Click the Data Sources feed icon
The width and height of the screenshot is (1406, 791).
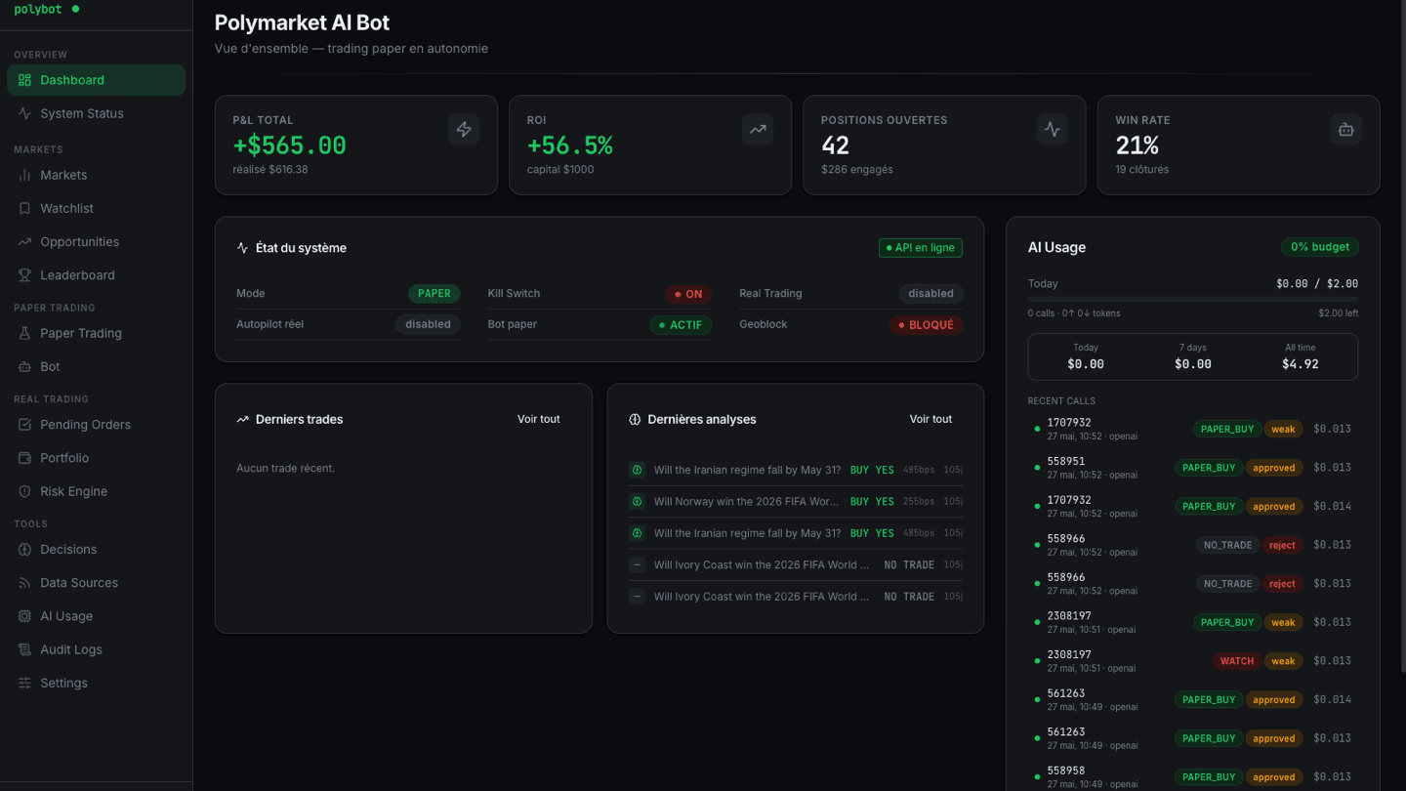24,583
